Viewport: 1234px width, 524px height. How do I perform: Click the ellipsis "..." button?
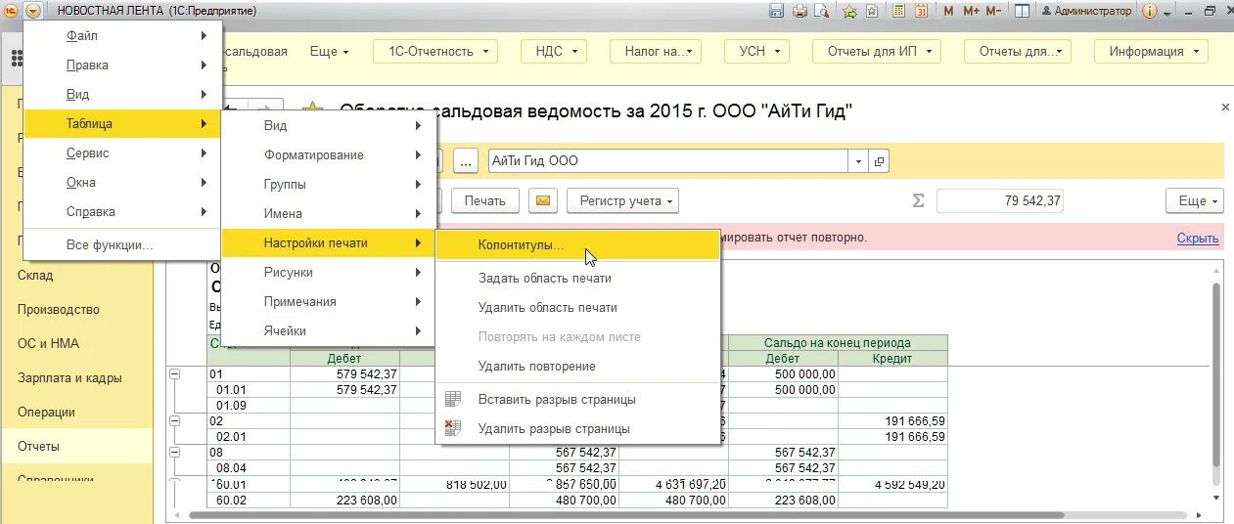coord(466,161)
